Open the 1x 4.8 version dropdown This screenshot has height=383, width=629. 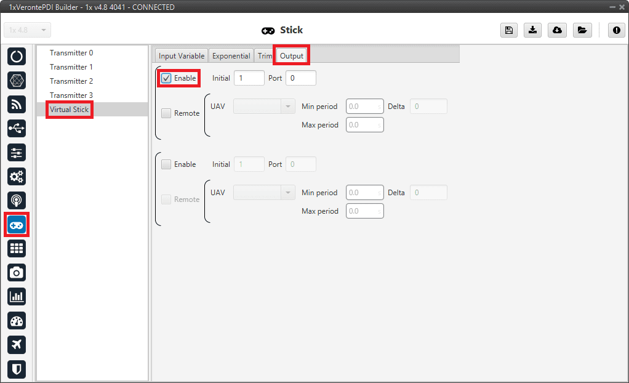click(28, 30)
